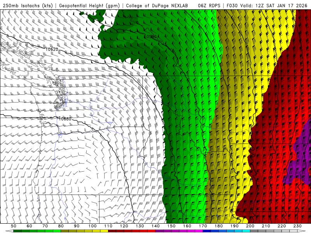Click the darkest green swatch starting the color bar
Screen dimensions: 311x233
[17, 231]
